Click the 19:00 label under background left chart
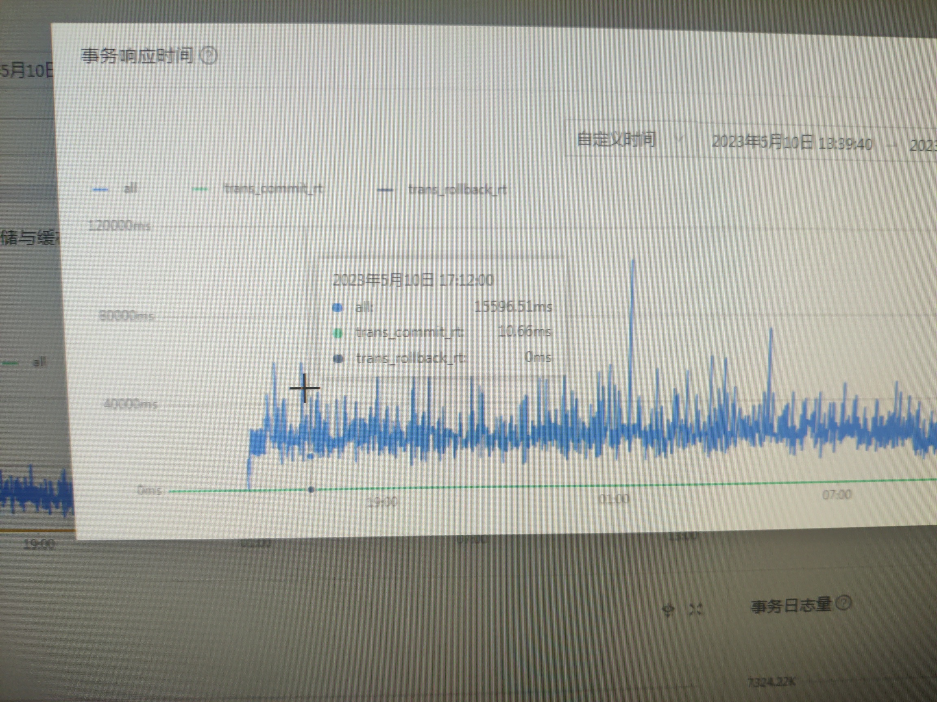The width and height of the screenshot is (937, 702). tap(39, 544)
